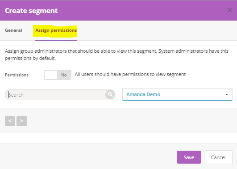Select the Assign permissions tab
Screen dimensions: 237x169
(56, 30)
